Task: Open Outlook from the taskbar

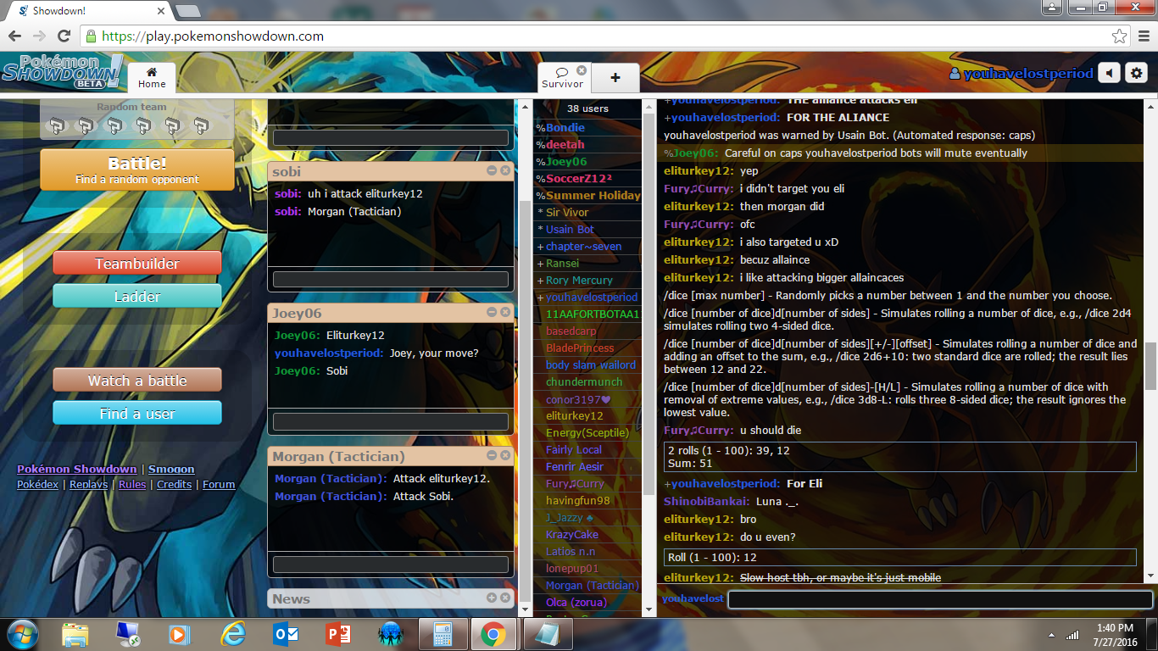Action: click(286, 634)
